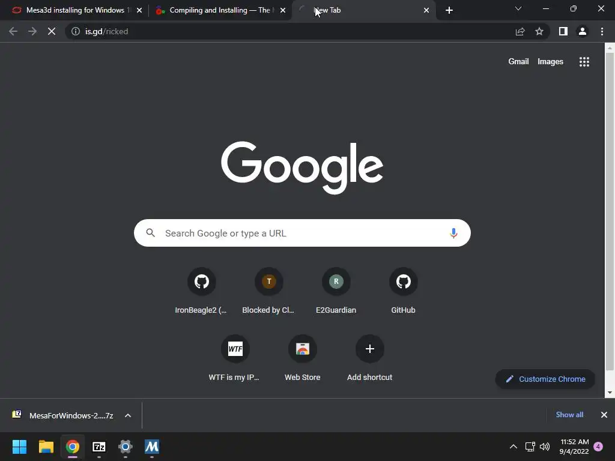View site information for is.gd
Image resolution: width=615 pixels, height=461 pixels.
coord(76,31)
